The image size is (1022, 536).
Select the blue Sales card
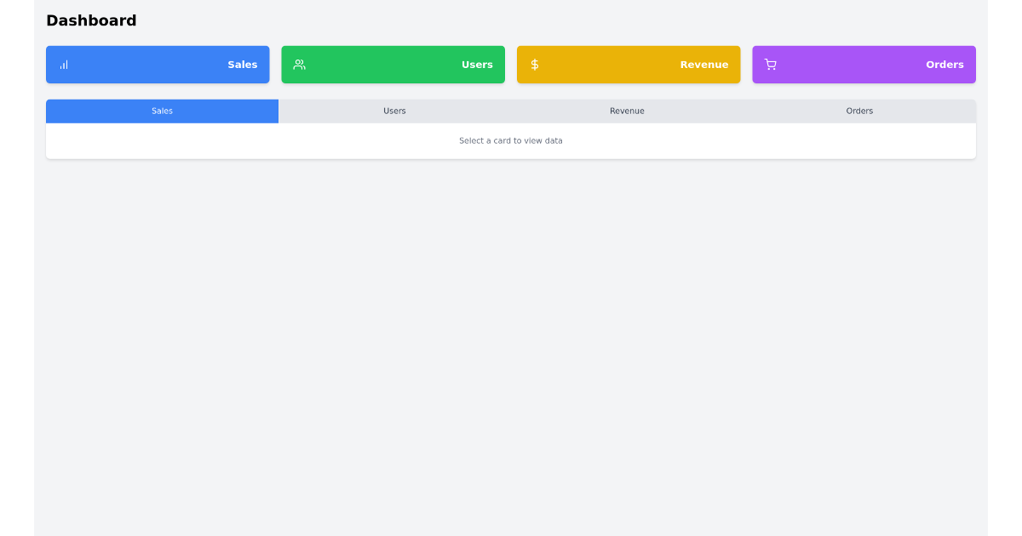pyautogui.click(x=158, y=64)
